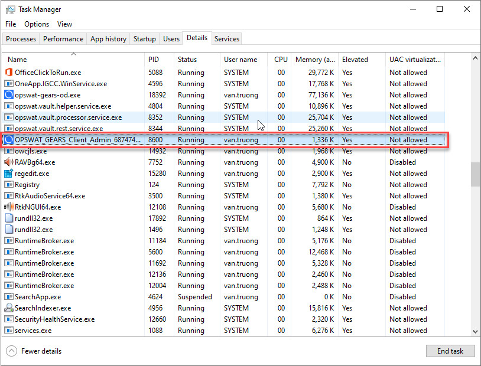This screenshot has height=366, width=481.
Task: Click the OneApp.IGCC.WinService.exe process icon
Action: click(x=9, y=84)
